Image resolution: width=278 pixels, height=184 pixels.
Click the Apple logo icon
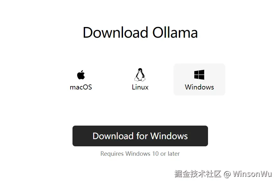point(81,74)
